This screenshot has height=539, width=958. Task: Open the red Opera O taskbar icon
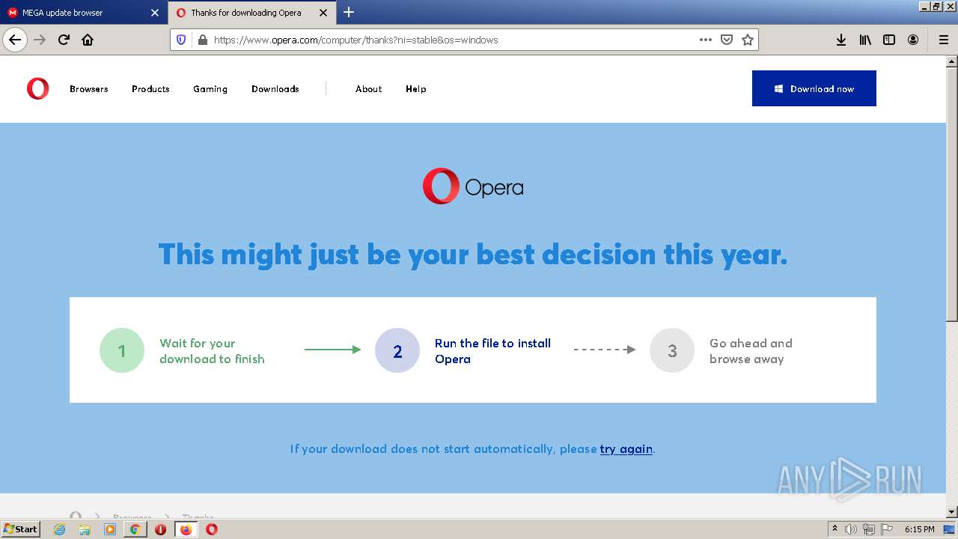point(212,529)
